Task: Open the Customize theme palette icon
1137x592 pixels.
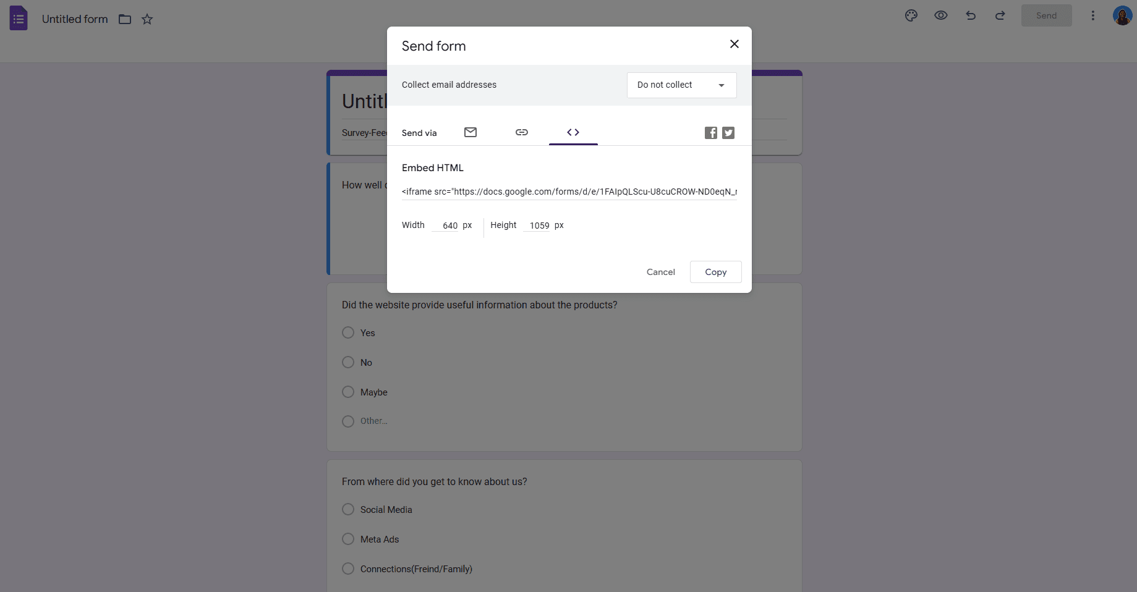Action: point(910,15)
